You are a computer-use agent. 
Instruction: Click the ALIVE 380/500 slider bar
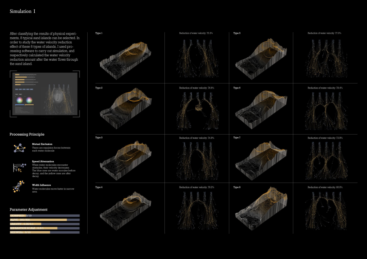click(x=45, y=220)
